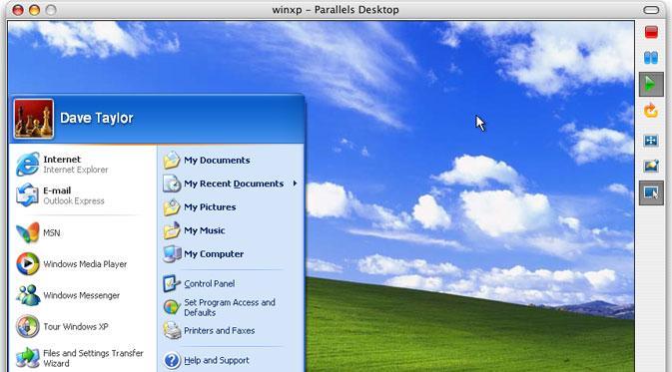
Task: Select 'Printers and Faxes' label text
Action: [x=219, y=330]
